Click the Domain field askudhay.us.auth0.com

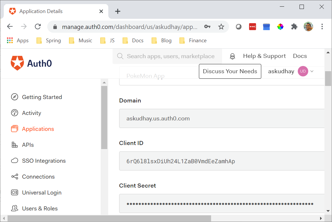pyautogui.click(x=222, y=118)
